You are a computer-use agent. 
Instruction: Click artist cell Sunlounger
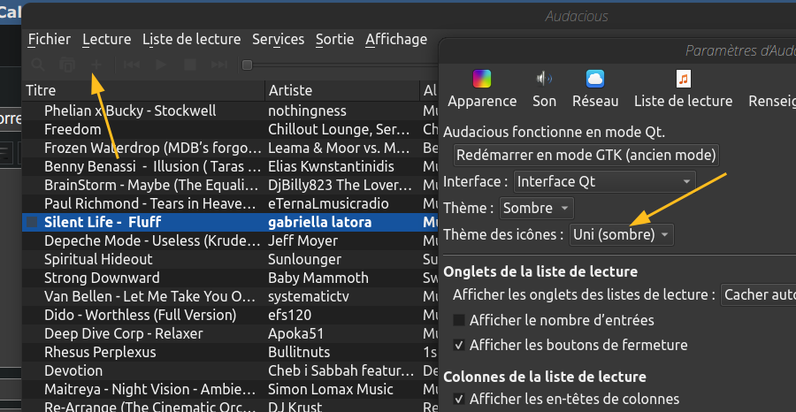pos(304,259)
